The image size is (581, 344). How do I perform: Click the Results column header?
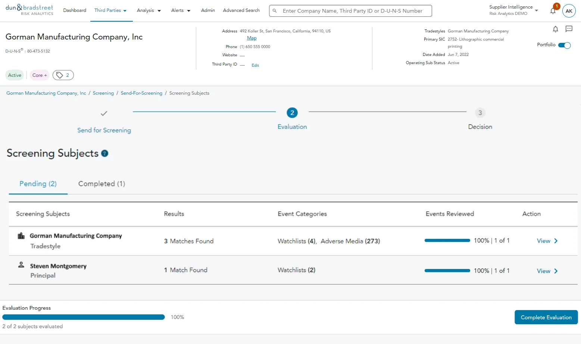tap(174, 214)
